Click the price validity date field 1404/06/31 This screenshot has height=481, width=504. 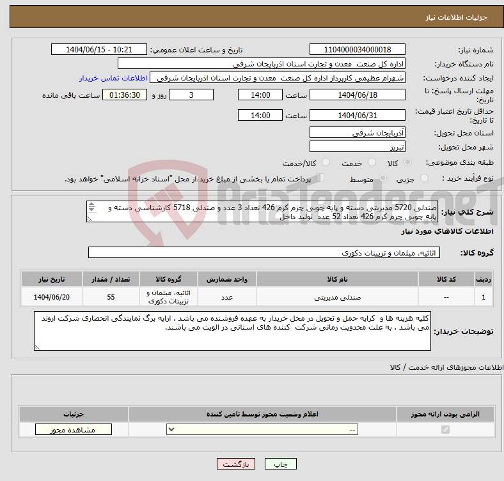357,115
